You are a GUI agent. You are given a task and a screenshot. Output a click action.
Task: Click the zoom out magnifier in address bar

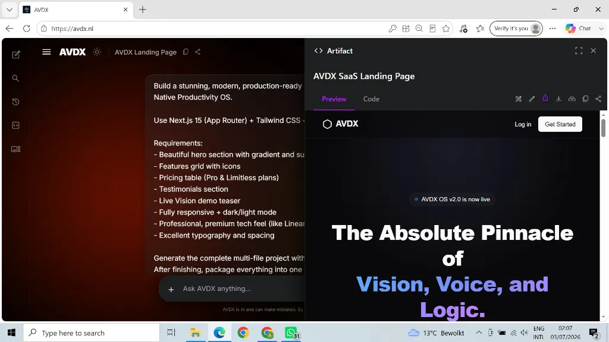(419, 28)
